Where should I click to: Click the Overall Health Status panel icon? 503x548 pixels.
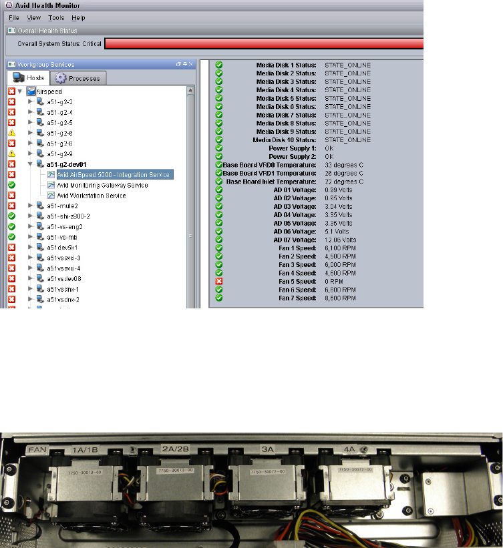(11, 31)
